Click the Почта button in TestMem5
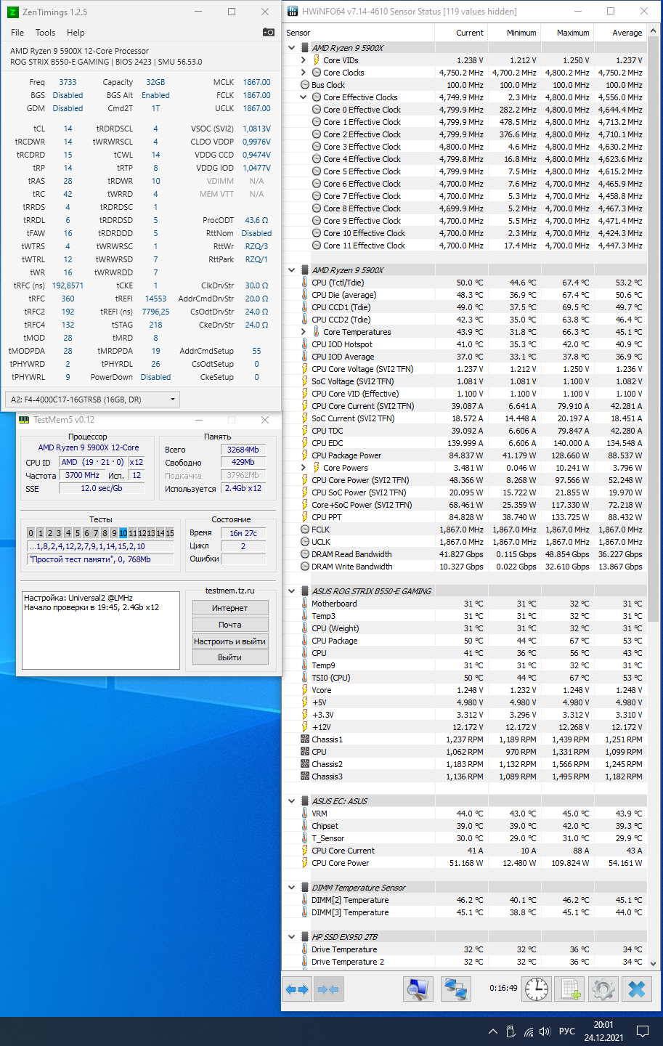Image resolution: width=663 pixels, height=1046 pixels. pyautogui.click(x=230, y=625)
